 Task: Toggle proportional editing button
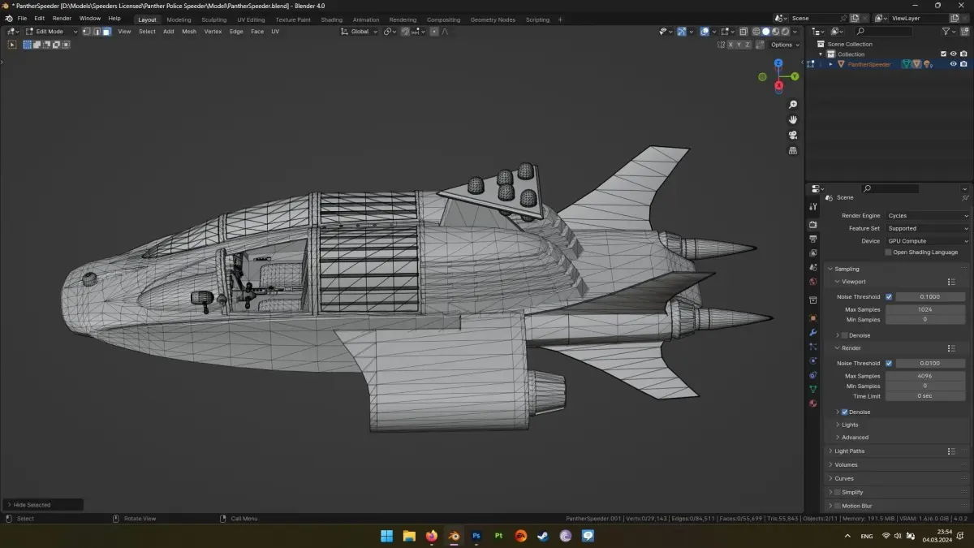pyautogui.click(x=434, y=32)
